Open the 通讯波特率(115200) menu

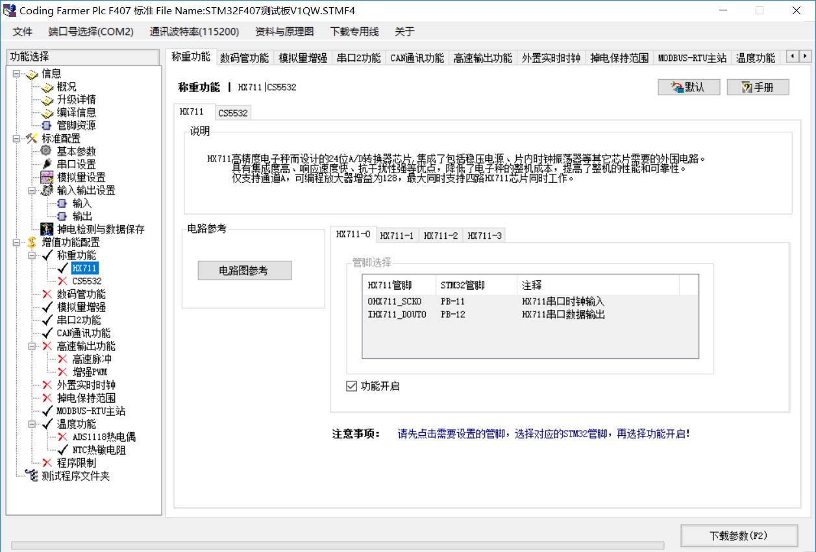194,31
